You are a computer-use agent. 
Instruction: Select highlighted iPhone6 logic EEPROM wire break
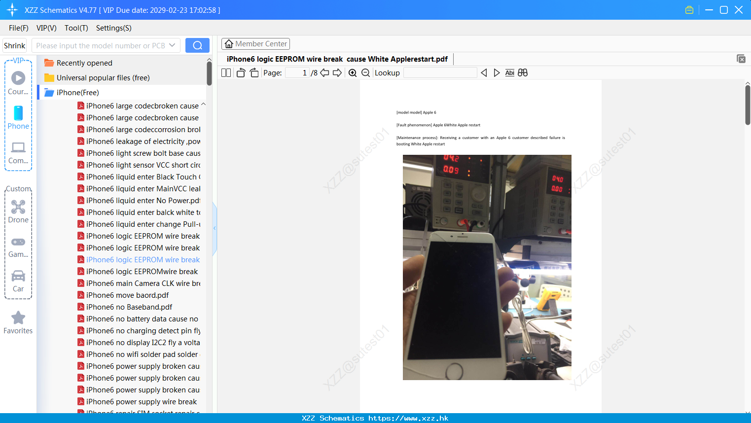[x=139, y=260]
